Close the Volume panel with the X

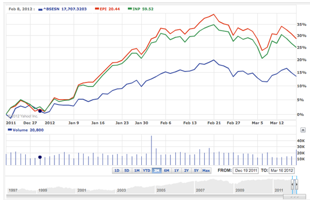point(303,130)
